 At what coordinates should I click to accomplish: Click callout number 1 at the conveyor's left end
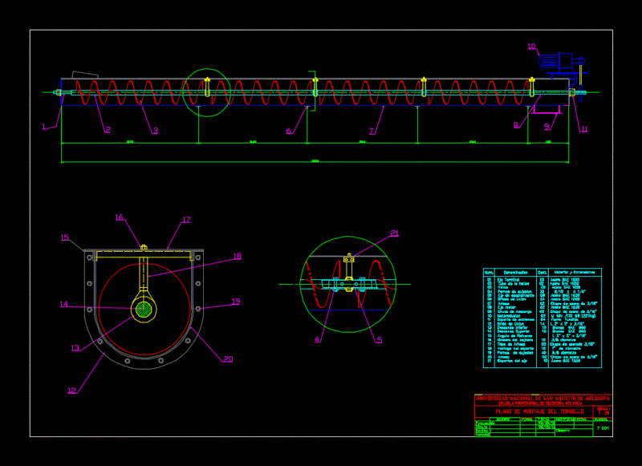point(44,127)
